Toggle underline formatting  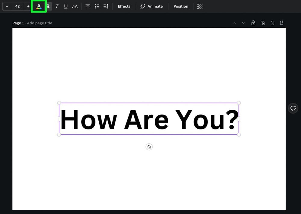click(66, 7)
